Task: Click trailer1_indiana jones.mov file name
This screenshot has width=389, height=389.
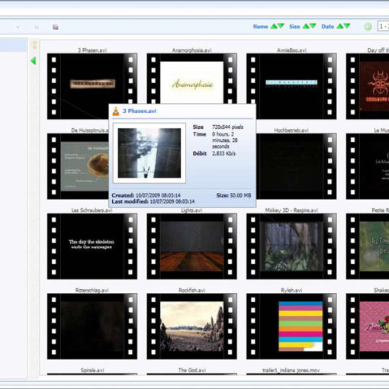Action: point(291,370)
